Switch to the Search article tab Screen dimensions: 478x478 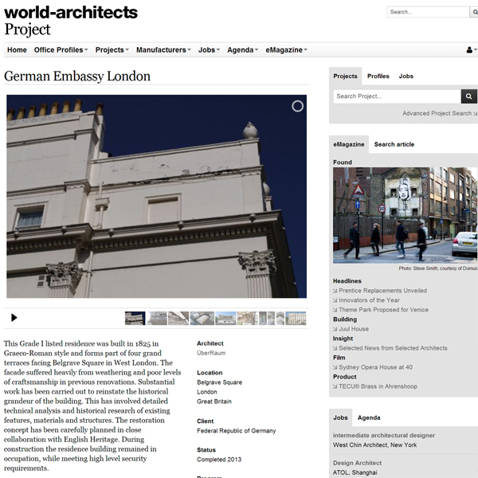pos(394,144)
